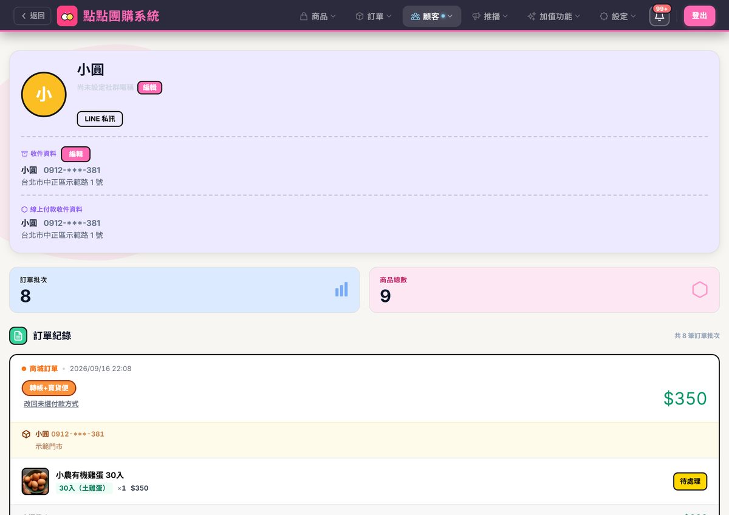Click the yellow 小 customer avatar
Screen dimensions: 729x515
click(x=44, y=94)
